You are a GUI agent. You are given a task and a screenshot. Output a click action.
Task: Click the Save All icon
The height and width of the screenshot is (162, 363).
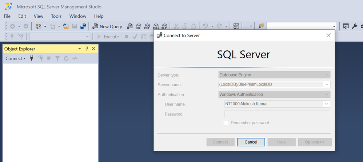pos(83,26)
